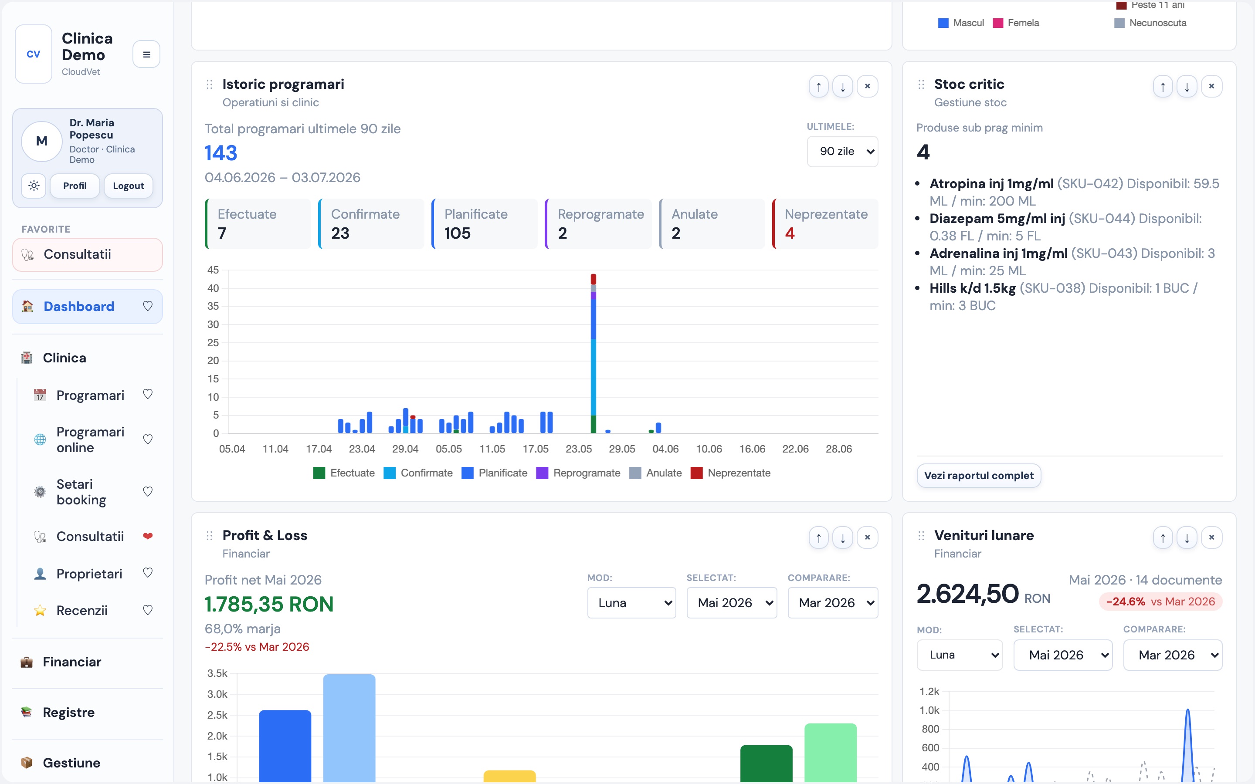The width and height of the screenshot is (1255, 784).
Task: Move Profit & Loss widget up
Action: [819, 538]
